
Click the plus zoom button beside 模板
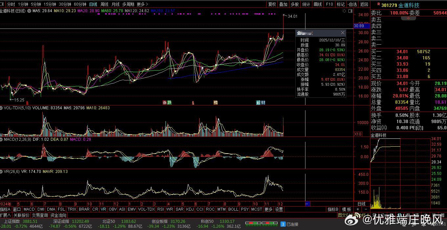tap(358, 209)
